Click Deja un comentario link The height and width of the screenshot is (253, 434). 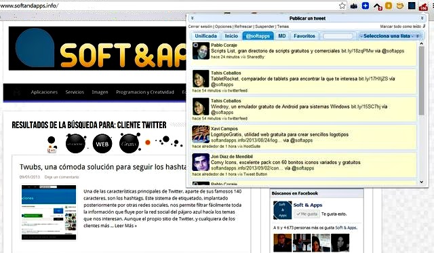[62, 177]
